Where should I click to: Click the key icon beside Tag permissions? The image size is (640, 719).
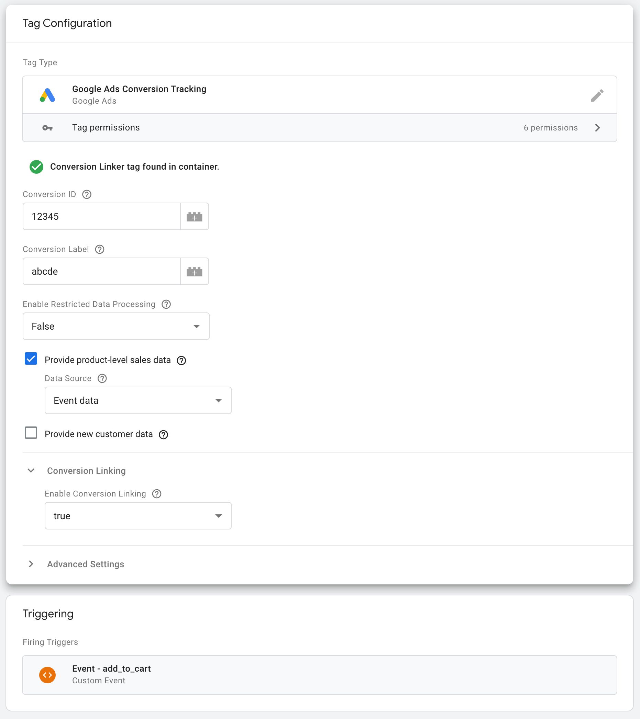[47, 128]
